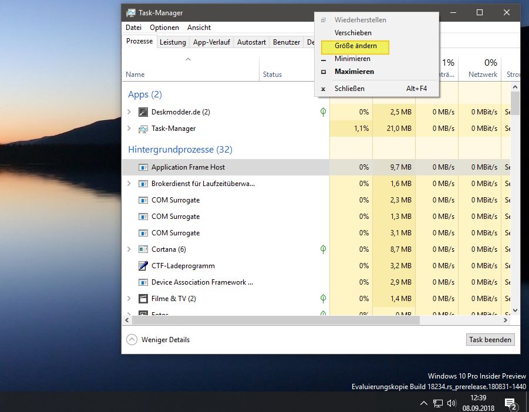Click the Brokerdienst für Laufzeitüberwachung process icon

tap(143, 184)
